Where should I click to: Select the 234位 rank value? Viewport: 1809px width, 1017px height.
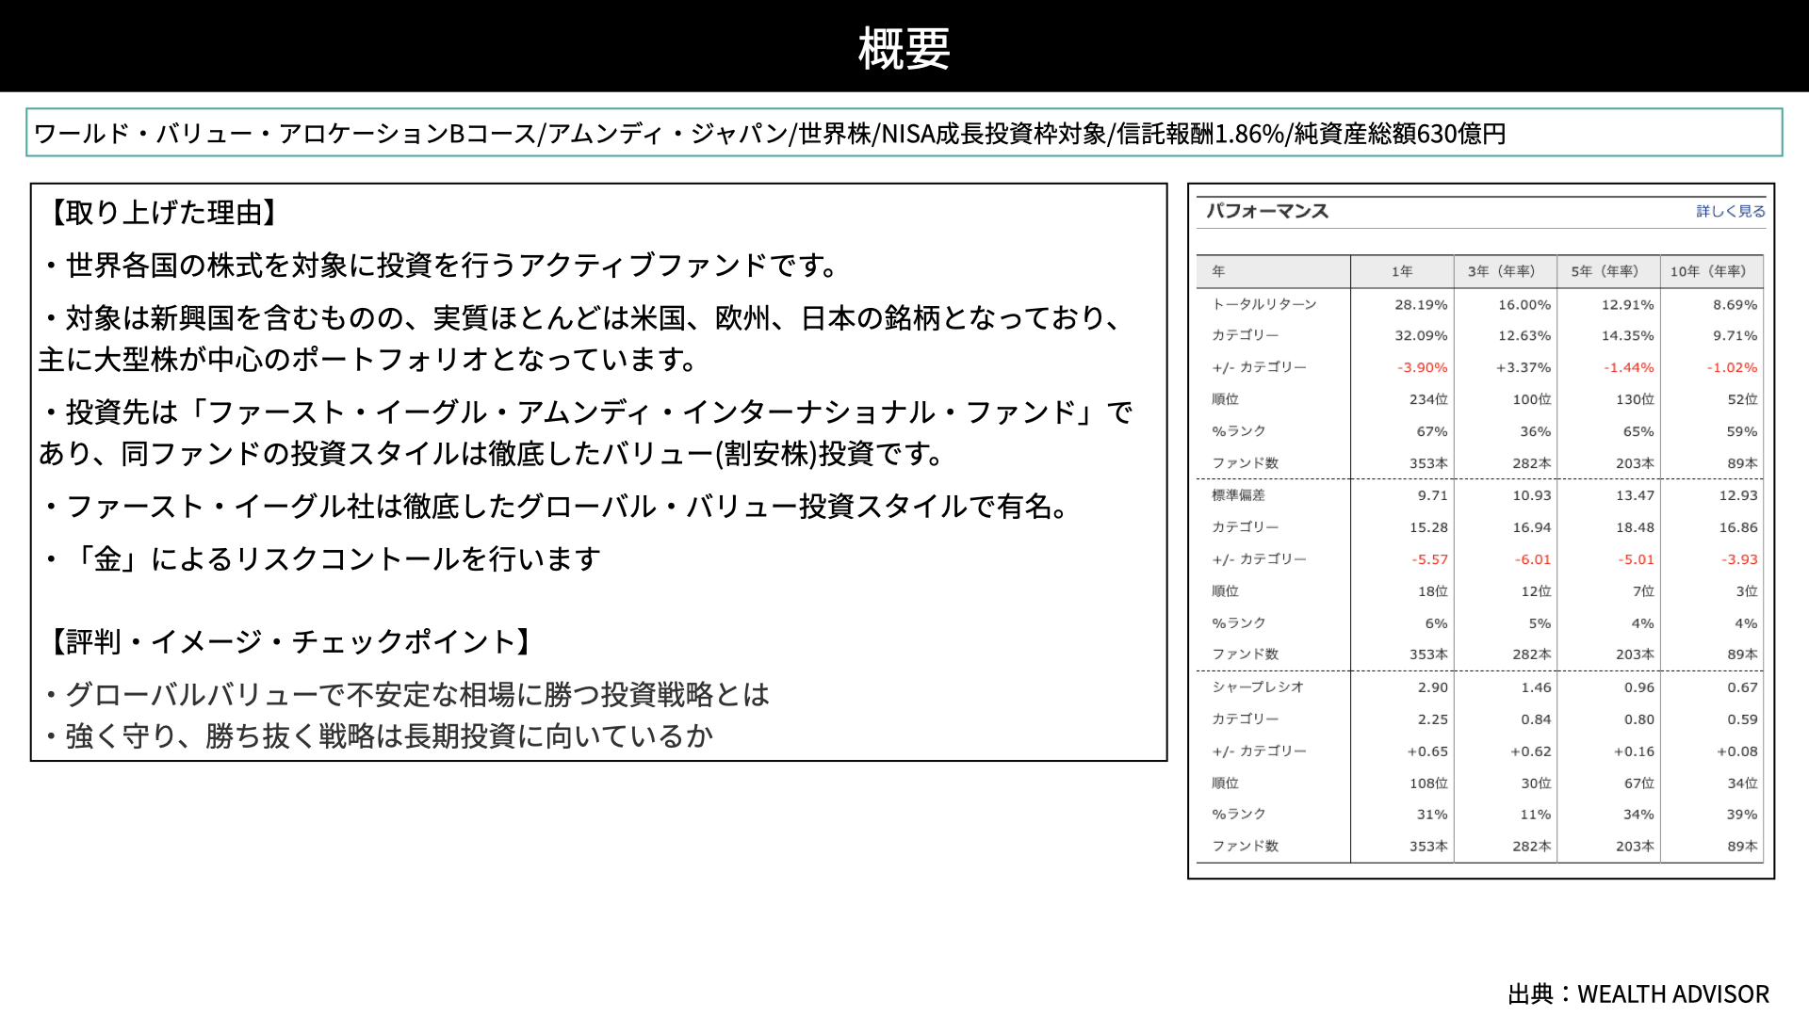(x=1428, y=399)
